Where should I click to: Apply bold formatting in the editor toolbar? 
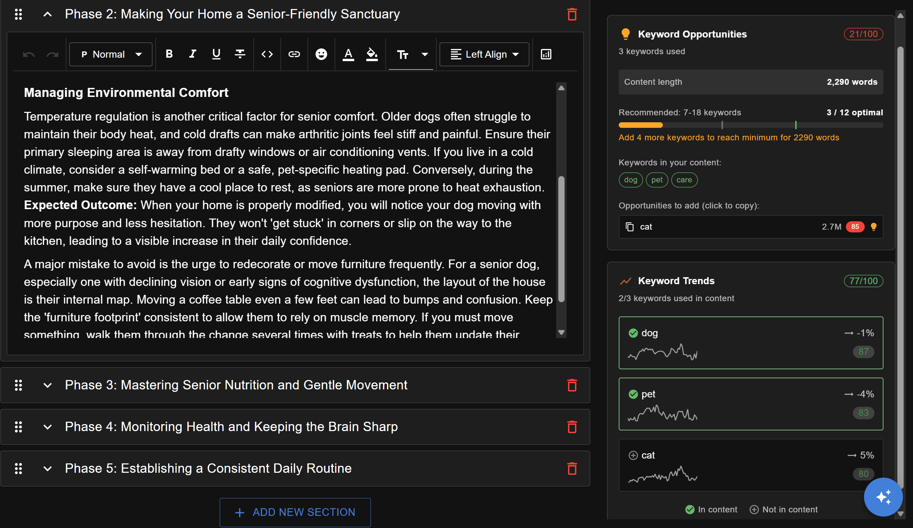pos(169,54)
